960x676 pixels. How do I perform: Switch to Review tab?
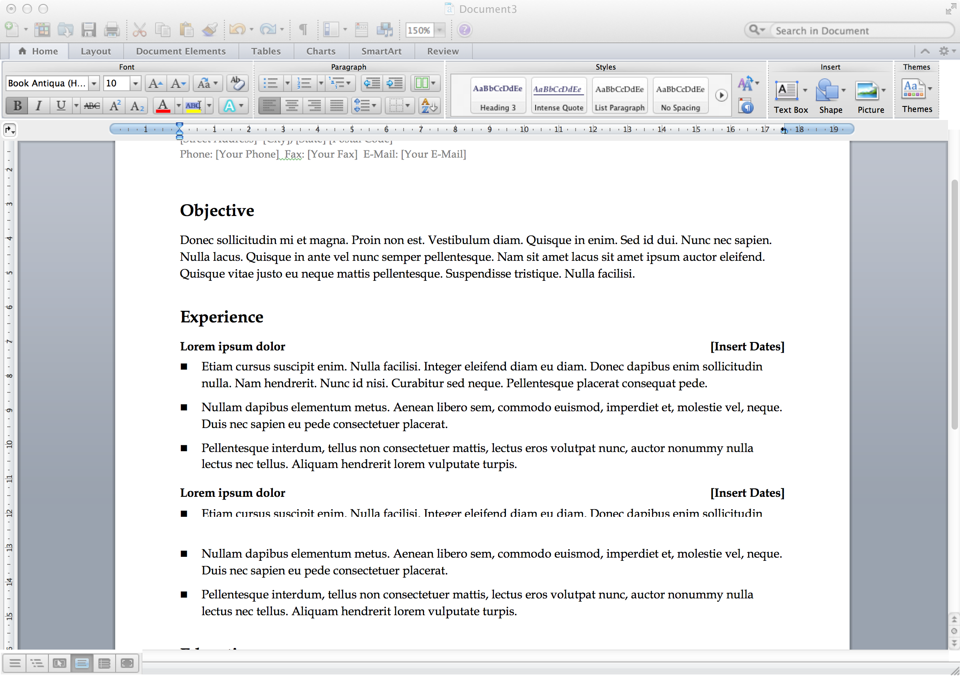[x=443, y=51]
